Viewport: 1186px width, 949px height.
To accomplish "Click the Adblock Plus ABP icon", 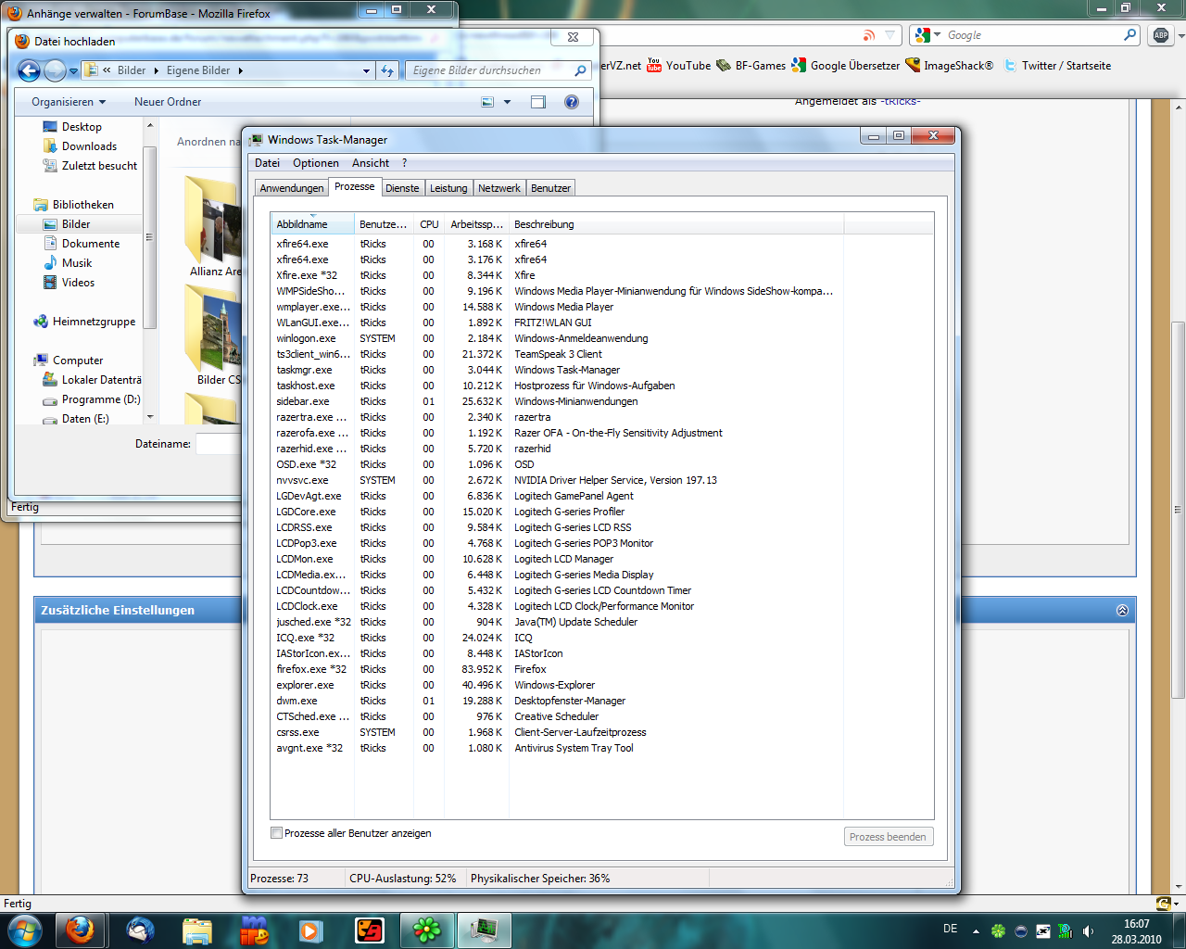I will 1161,35.
